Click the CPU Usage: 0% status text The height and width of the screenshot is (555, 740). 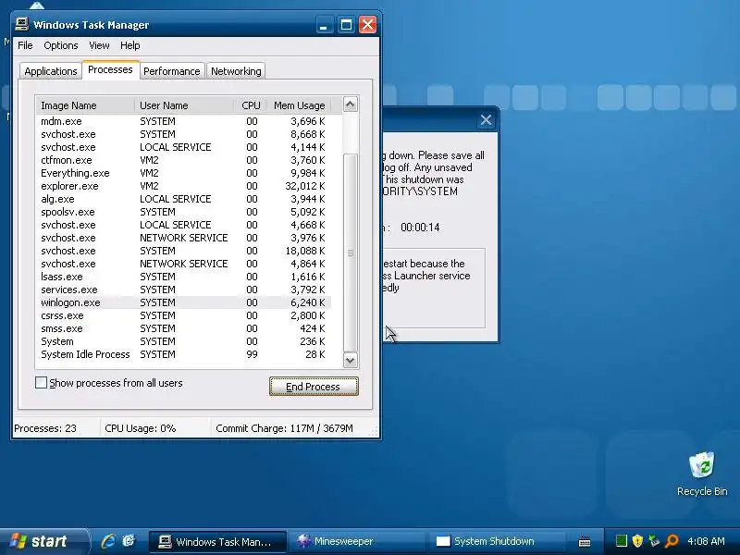[x=141, y=428]
